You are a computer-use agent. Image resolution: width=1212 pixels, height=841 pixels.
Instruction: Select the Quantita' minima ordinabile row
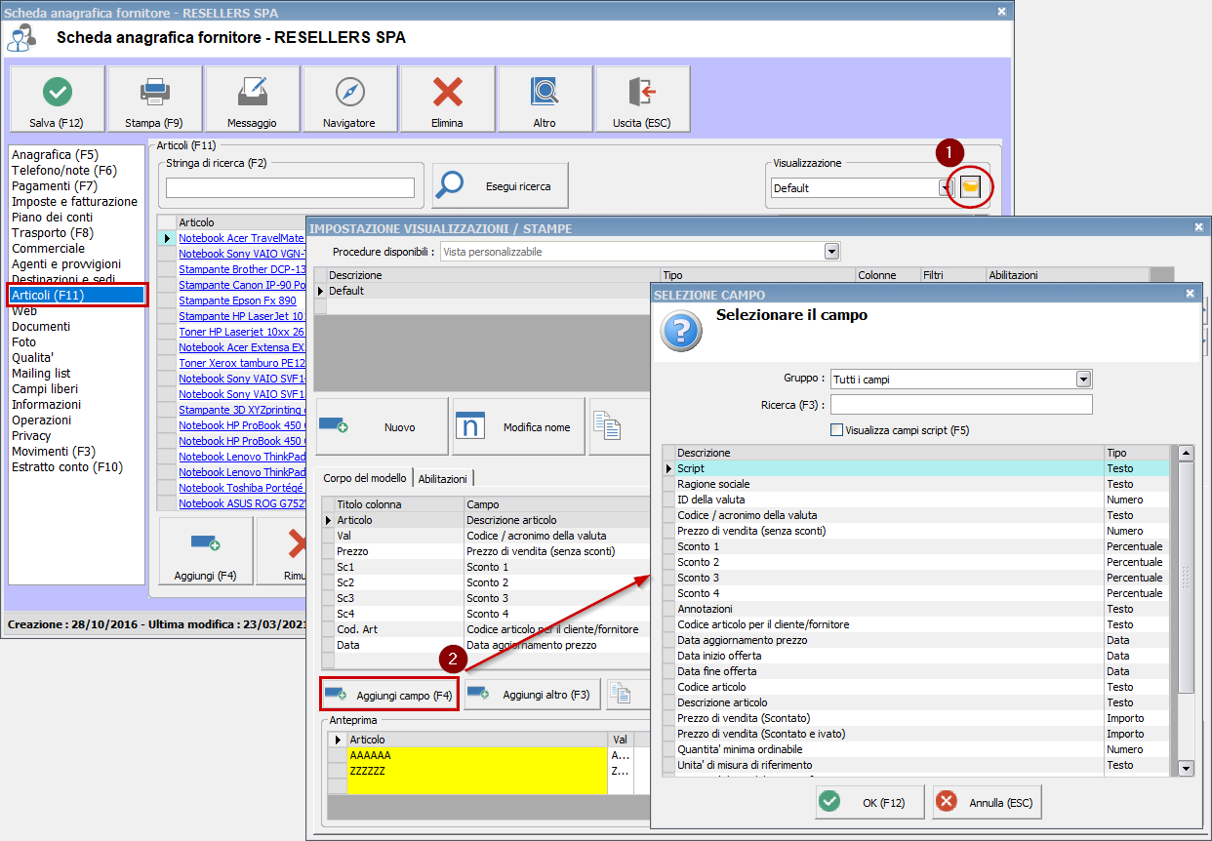pyautogui.click(x=915, y=749)
